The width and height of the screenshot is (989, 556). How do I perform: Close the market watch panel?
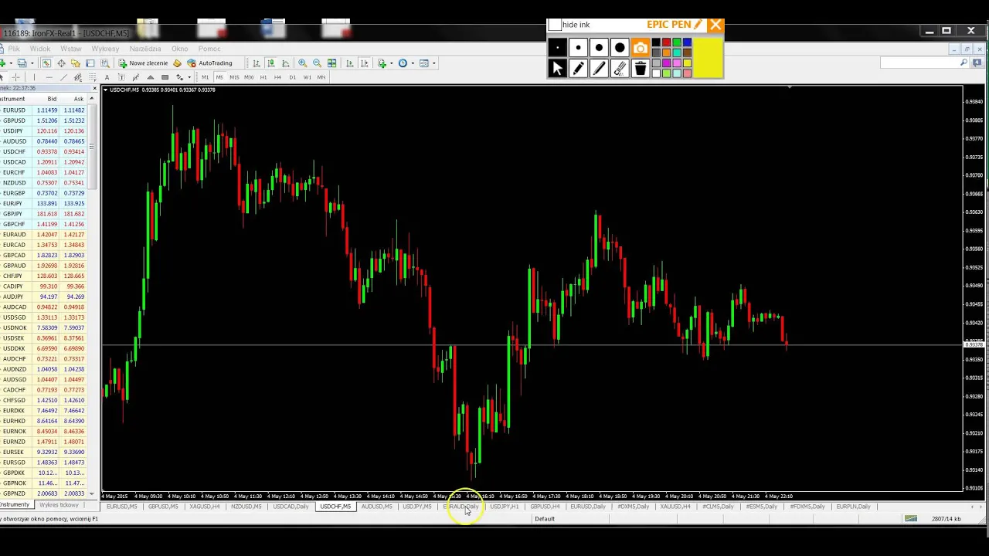[x=94, y=89]
